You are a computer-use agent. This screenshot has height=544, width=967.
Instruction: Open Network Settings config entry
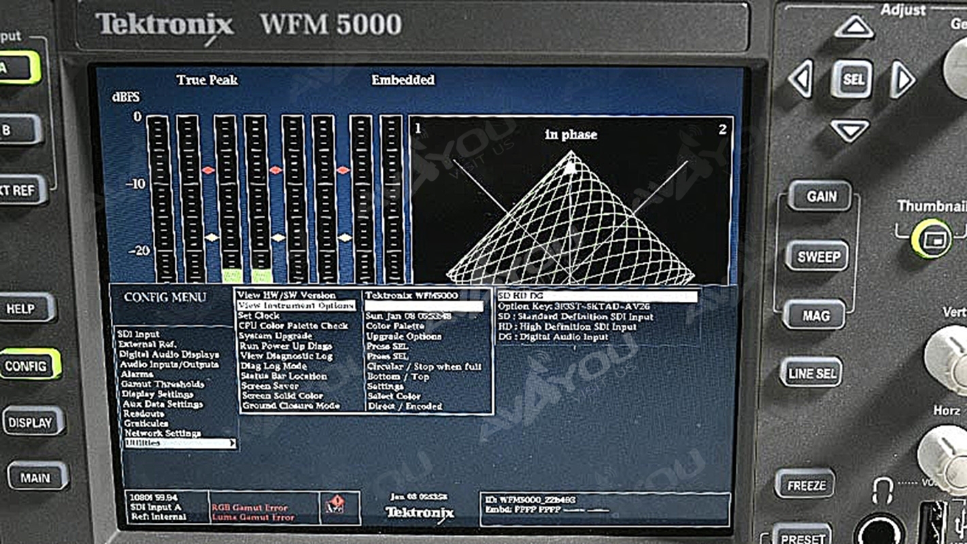163,433
